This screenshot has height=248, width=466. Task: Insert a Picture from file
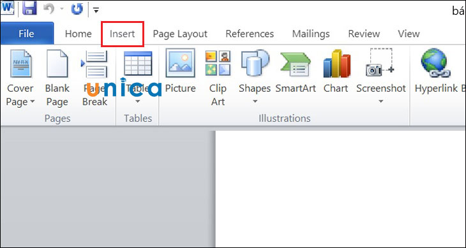point(181,71)
